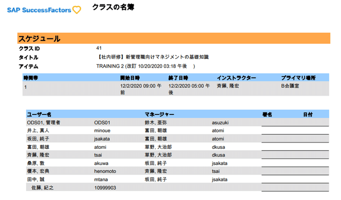Click the アイテム label
The height and width of the screenshot is (200, 341).
[29, 66]
